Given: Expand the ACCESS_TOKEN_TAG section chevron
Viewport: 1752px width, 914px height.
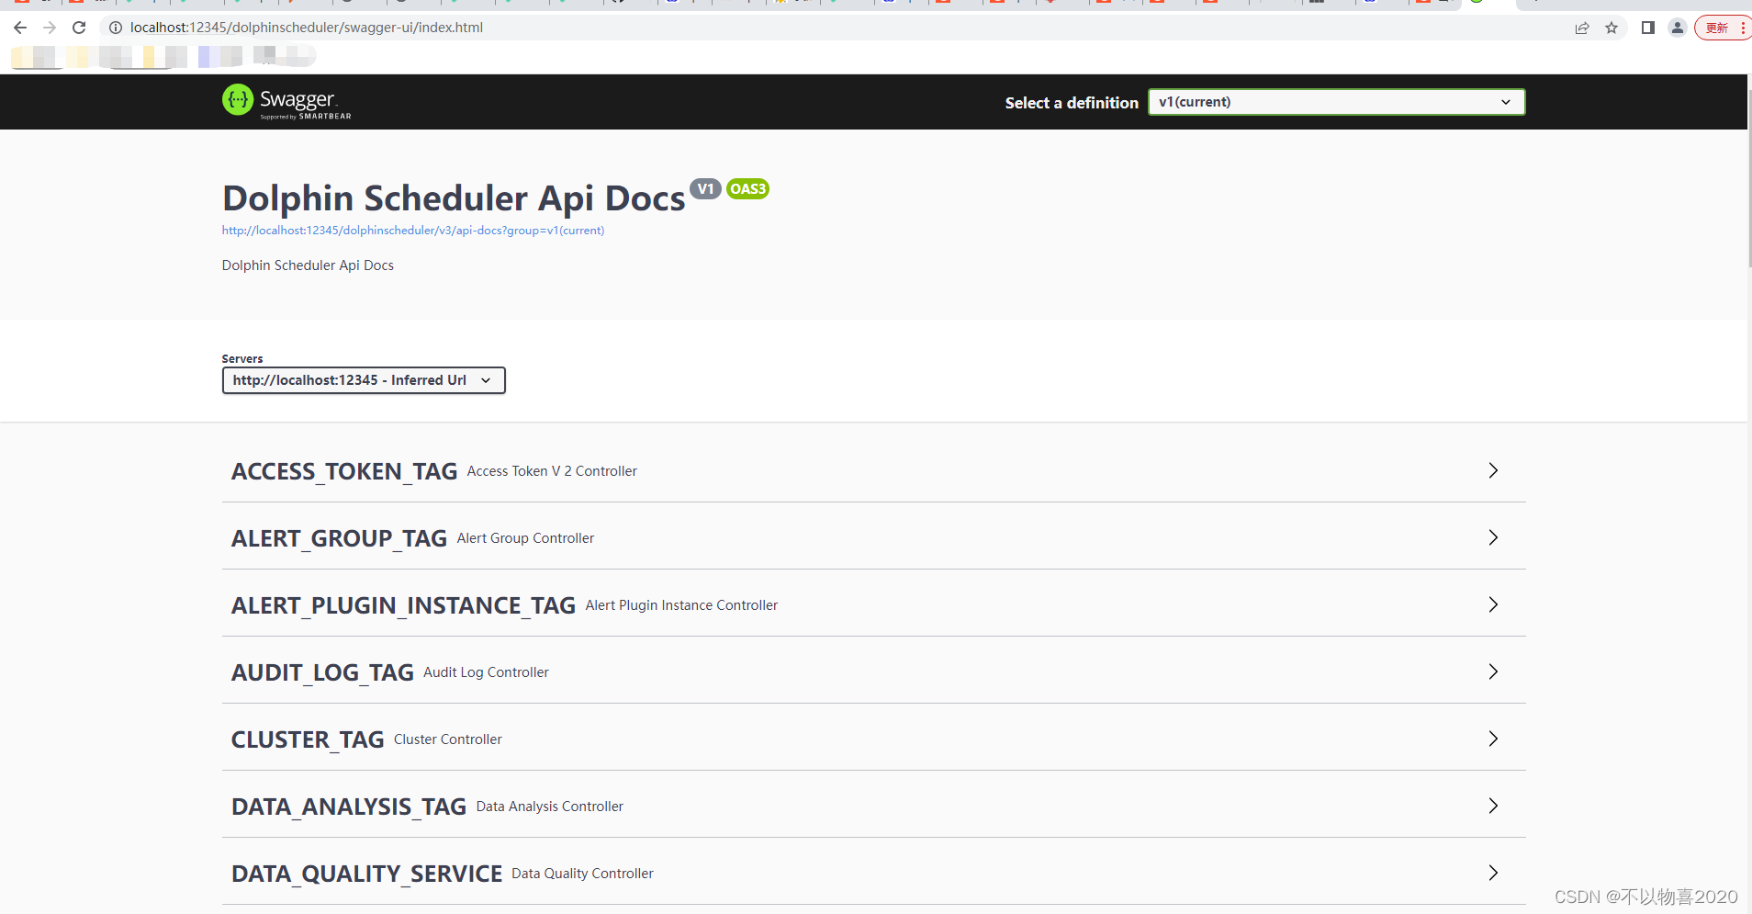Looking at the screenshot, I should (1493, 470).
